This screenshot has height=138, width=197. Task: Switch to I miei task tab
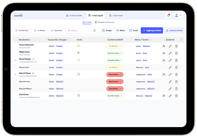[116, 16]
